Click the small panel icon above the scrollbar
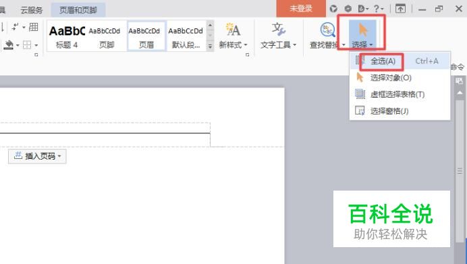This screenshot has height=264, width=467. [x=460, y=81]
